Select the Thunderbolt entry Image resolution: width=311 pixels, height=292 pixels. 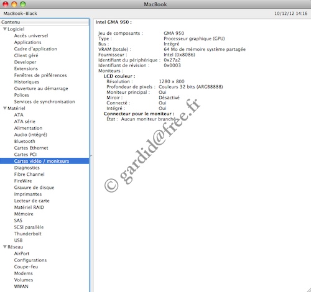tap(28, 234)
